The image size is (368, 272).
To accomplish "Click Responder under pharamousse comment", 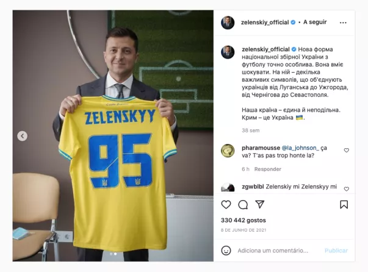I will click(267, 169).
